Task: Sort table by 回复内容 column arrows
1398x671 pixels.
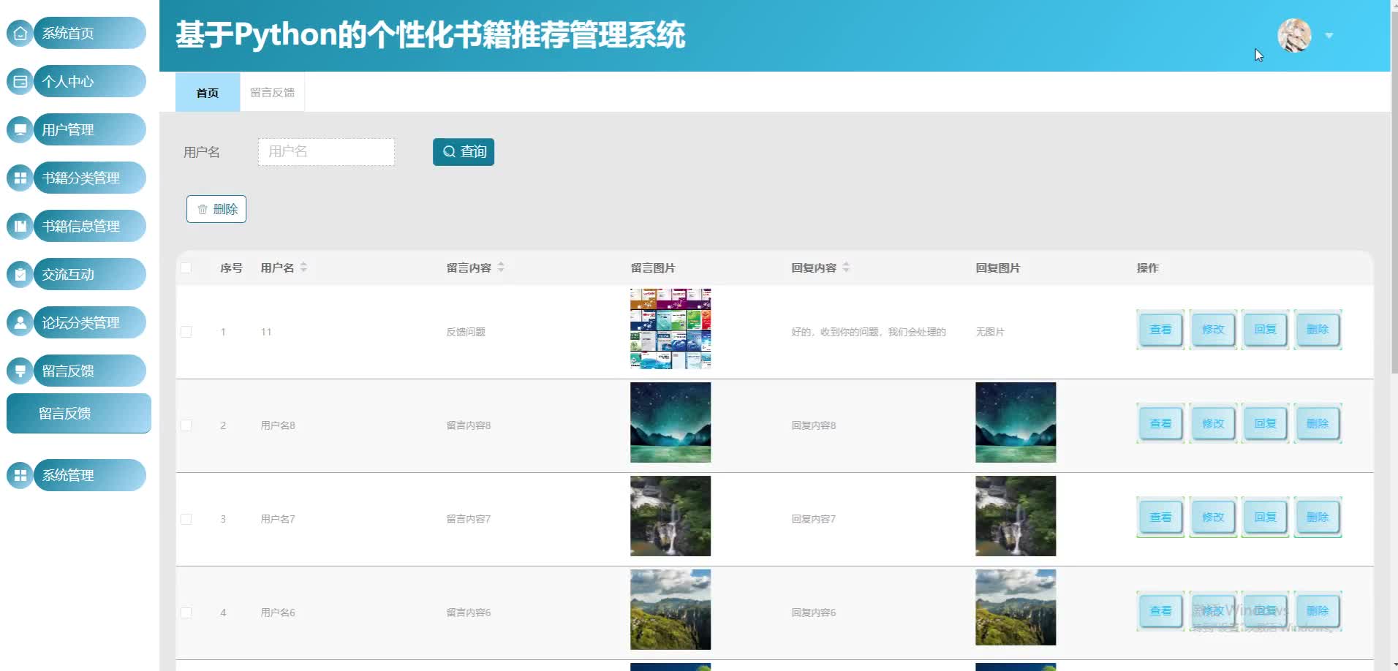Action: click(846, 268)
